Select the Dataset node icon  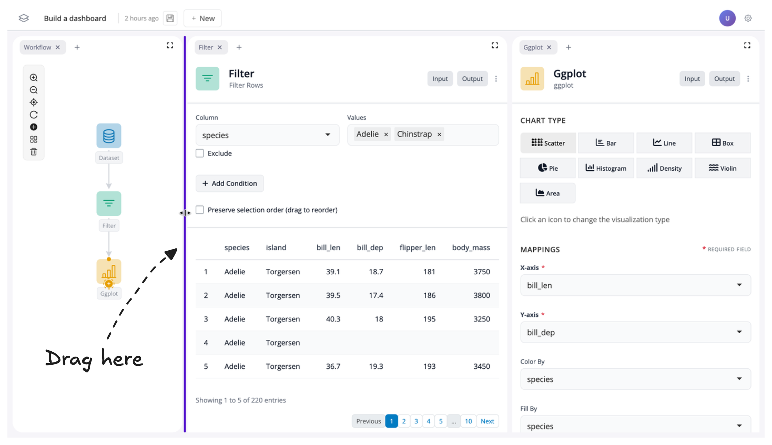(109, 136)
